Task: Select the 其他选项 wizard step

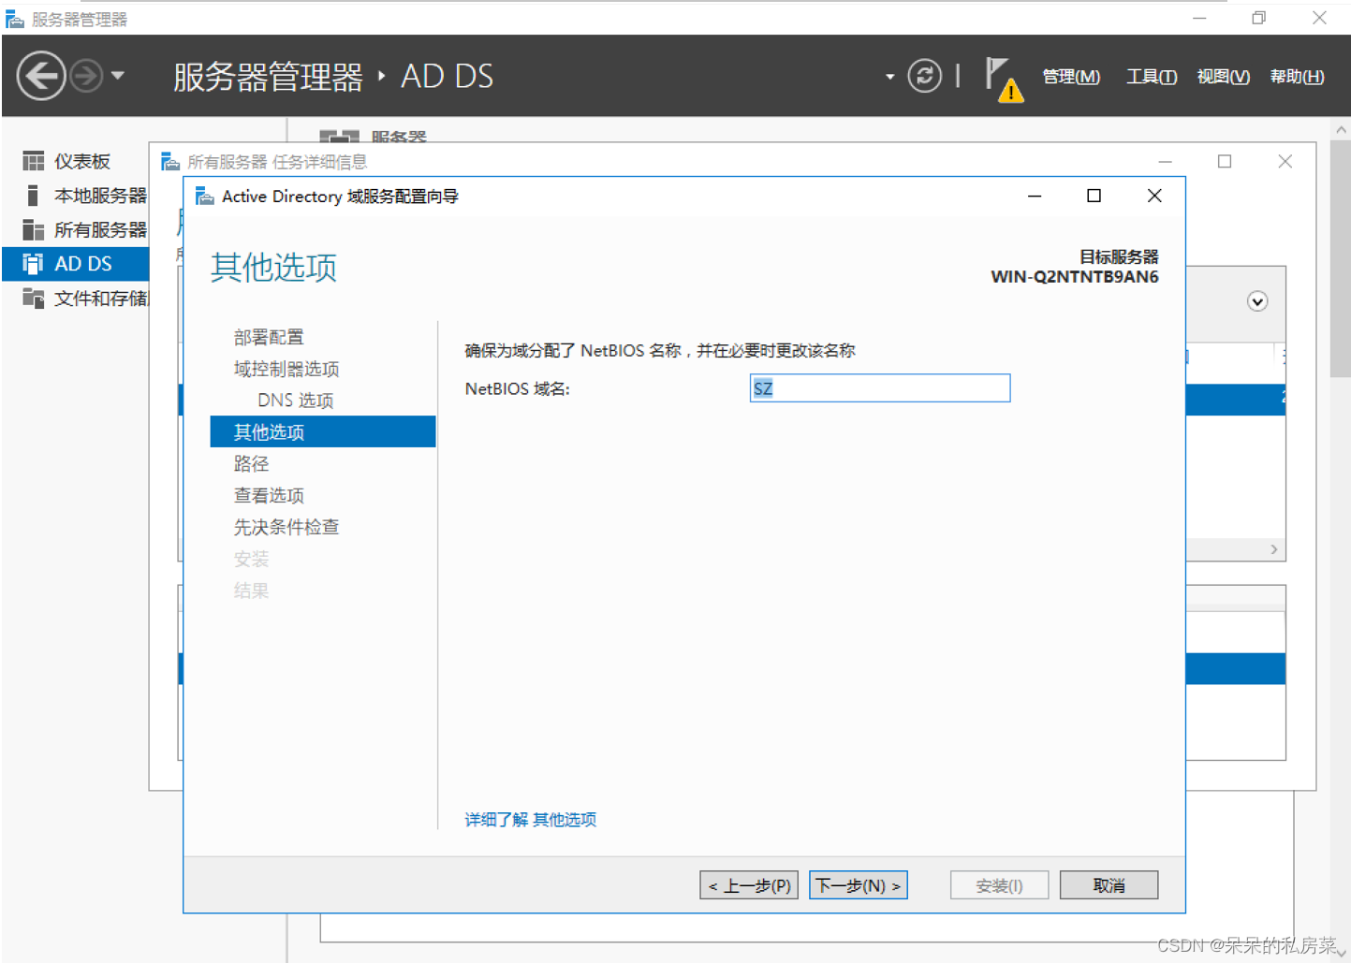Action: tap(323, 431)
